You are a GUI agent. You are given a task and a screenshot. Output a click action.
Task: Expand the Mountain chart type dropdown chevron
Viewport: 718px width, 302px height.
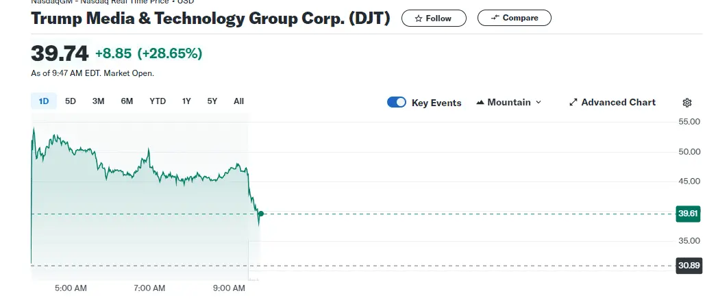coord(538,103)
